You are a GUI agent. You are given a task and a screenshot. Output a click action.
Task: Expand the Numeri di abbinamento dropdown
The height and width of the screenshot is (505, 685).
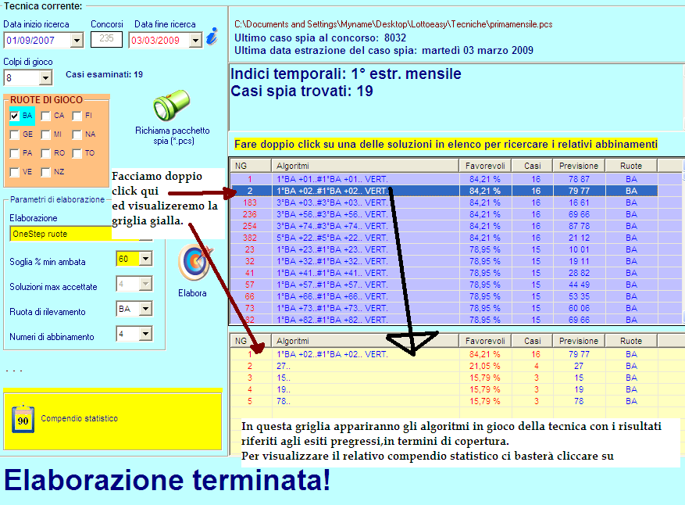145,334
